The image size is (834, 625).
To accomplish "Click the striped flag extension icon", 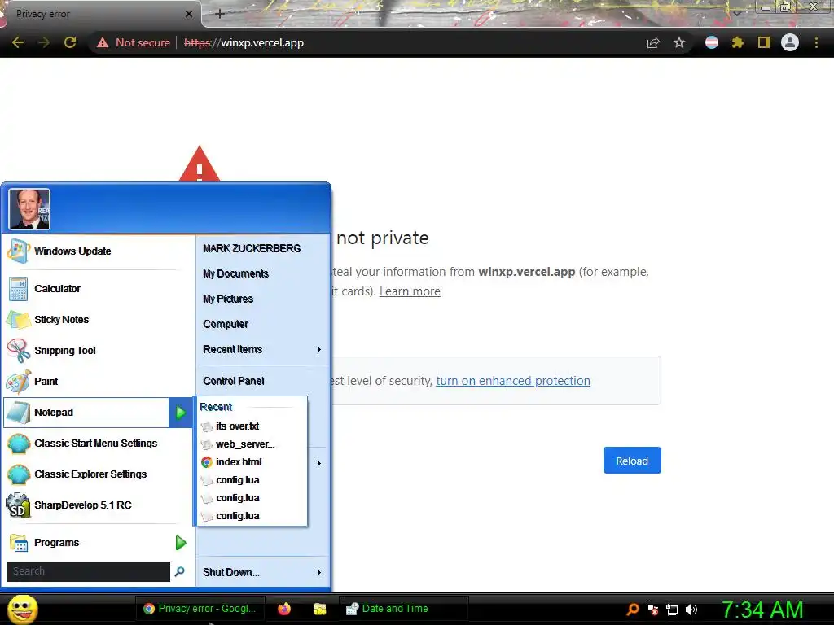I will point(712,42).
